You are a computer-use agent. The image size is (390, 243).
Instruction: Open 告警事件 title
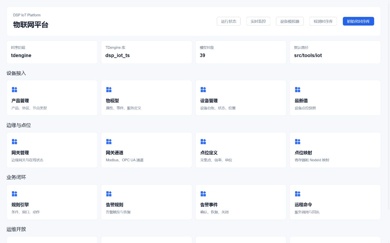click(209, 205)
